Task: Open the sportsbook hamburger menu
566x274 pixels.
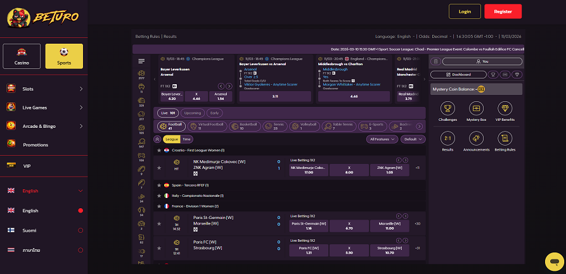Action: 141,61
